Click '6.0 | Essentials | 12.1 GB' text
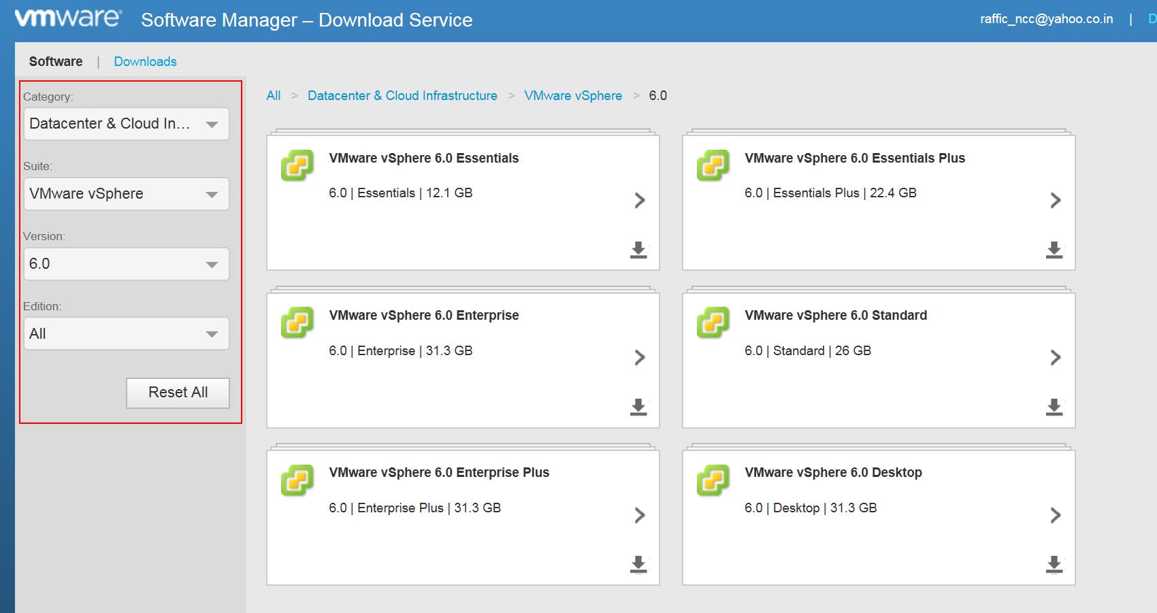The height and width of the screenshot is (613, 1157). point(401,193)
